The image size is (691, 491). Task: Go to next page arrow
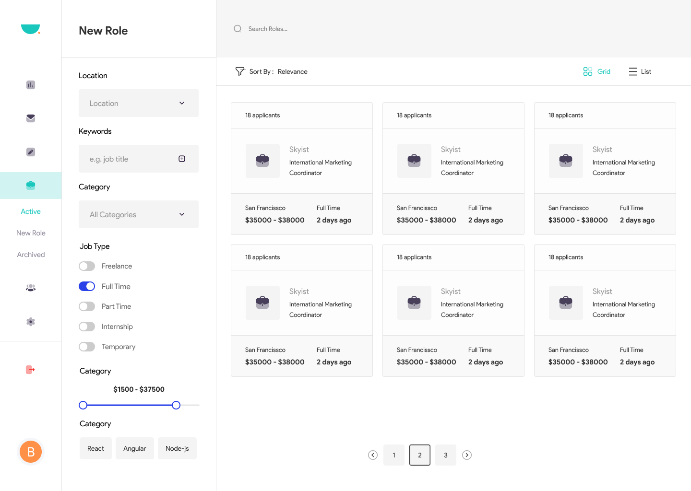467,455
